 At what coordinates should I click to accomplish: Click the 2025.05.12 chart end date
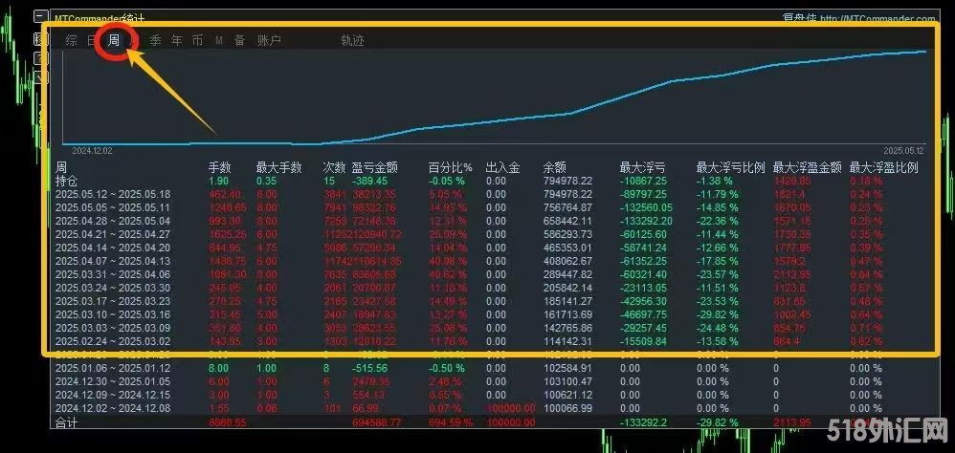tap(904, 150)
